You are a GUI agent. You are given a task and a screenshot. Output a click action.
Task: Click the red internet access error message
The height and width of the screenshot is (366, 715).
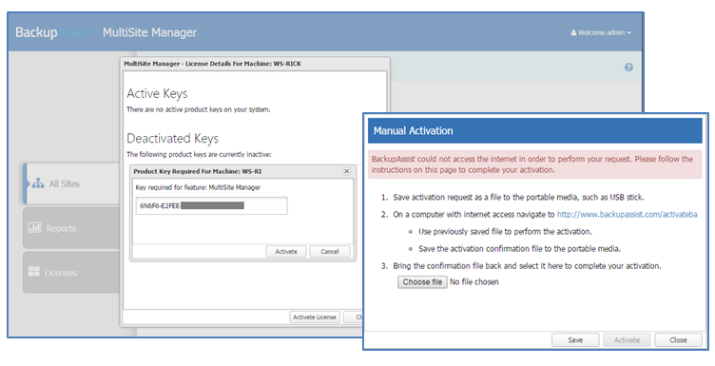(535, 164)
